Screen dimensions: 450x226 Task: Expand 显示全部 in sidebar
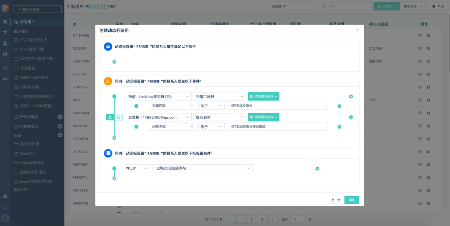(x=22, y=190)
